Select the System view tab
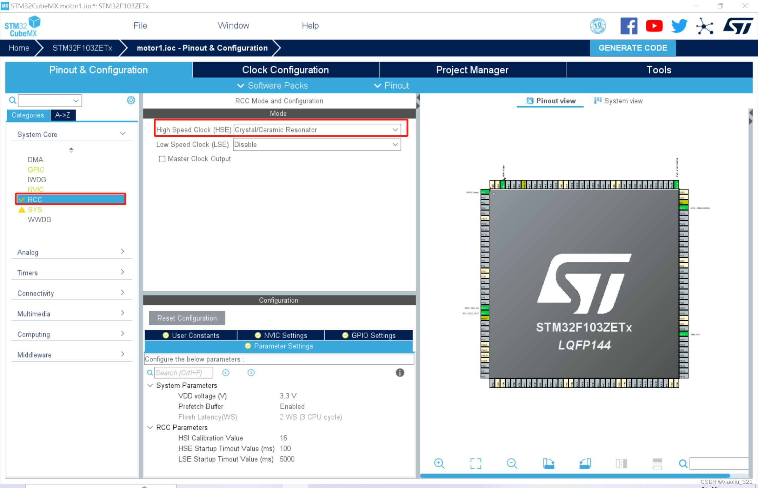The width and height of the screenshot is (758, 488). [x=623, y=101]
